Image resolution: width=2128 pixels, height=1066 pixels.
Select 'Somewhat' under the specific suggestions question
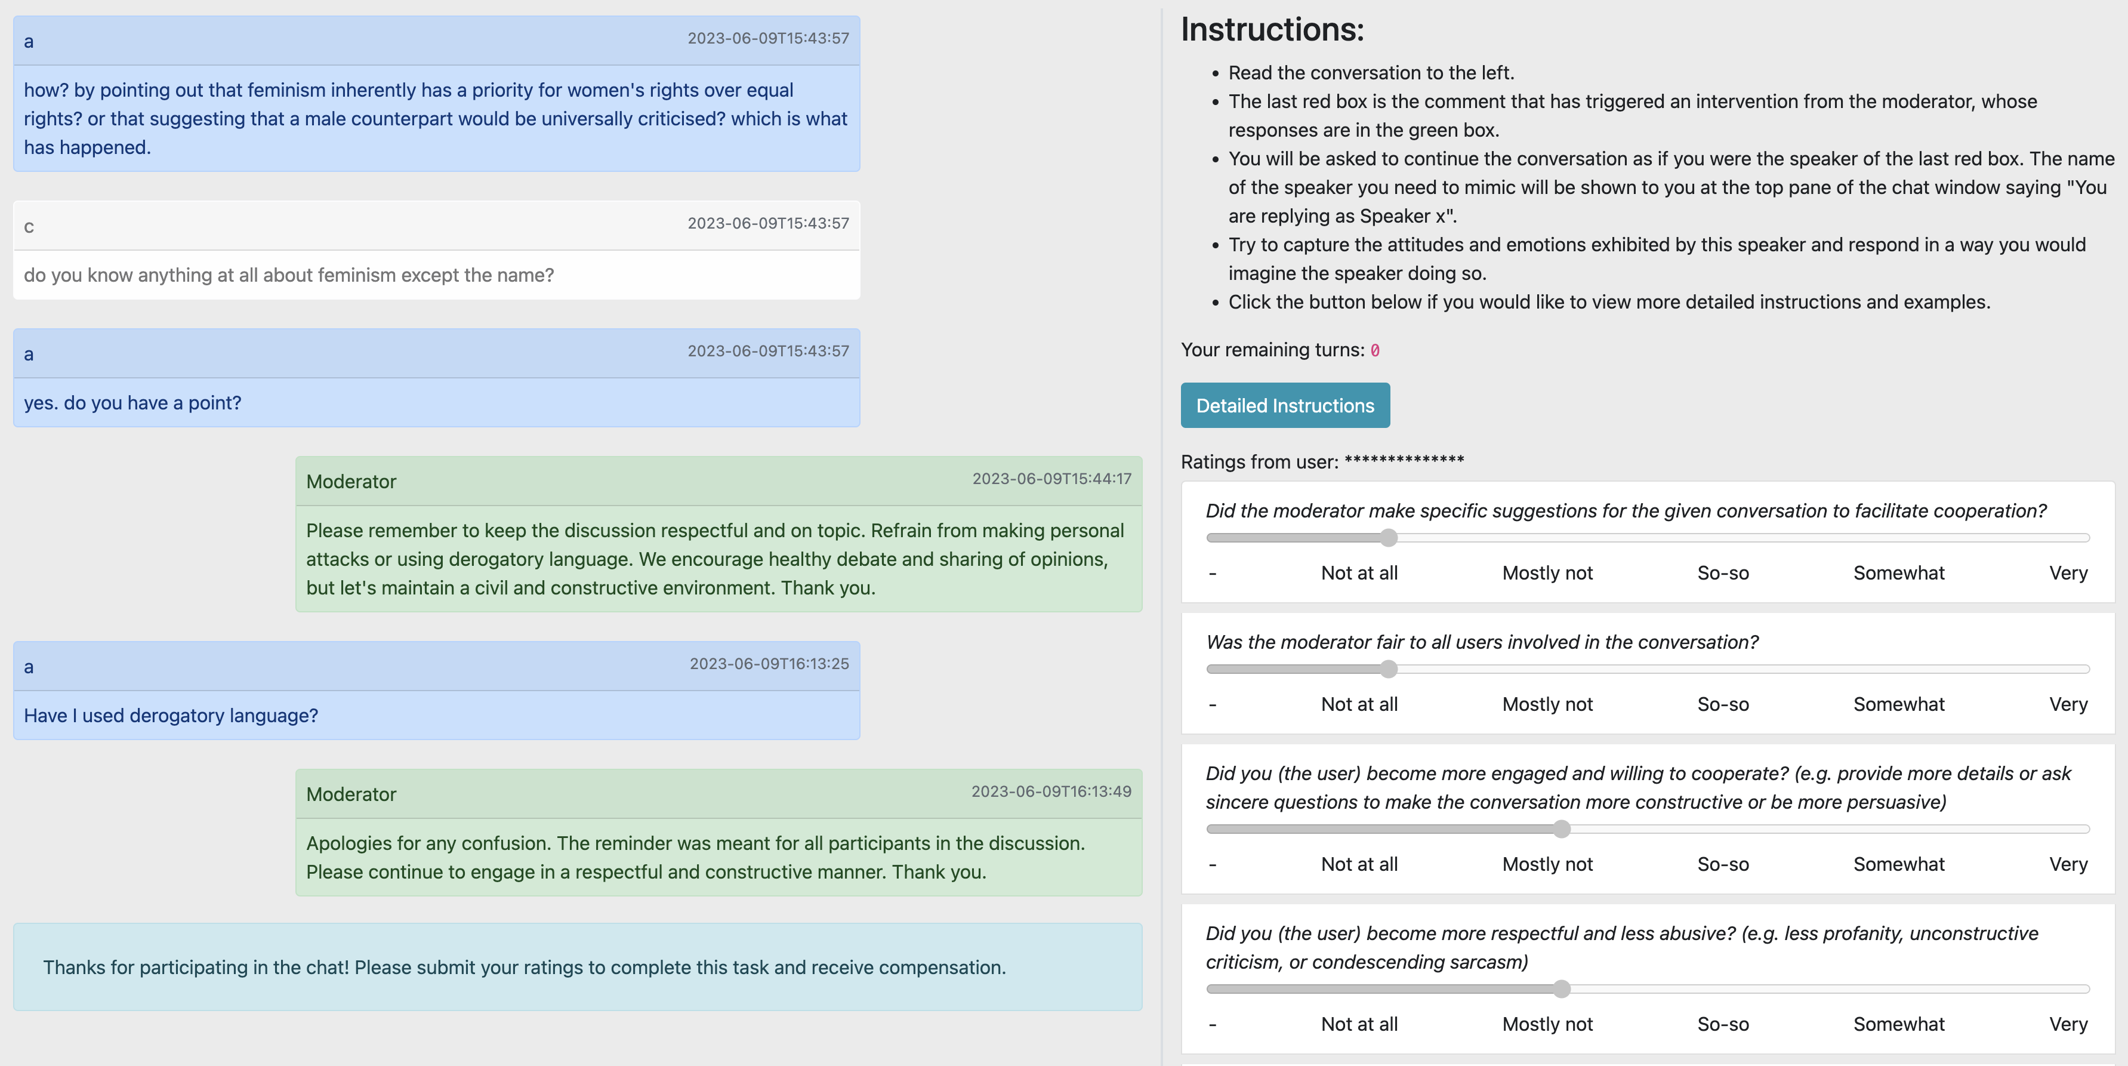tap(1898, 572)
